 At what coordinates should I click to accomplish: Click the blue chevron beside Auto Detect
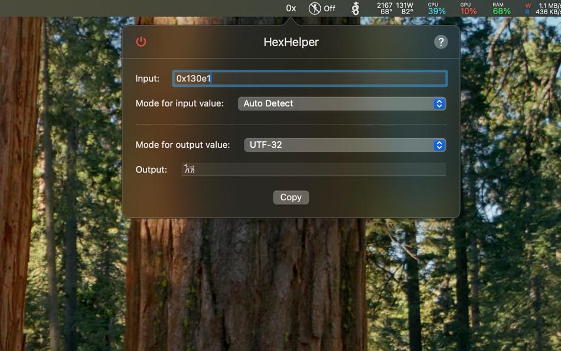point(438,103)
